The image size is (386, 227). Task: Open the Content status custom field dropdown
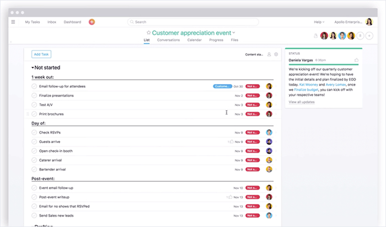254,54
